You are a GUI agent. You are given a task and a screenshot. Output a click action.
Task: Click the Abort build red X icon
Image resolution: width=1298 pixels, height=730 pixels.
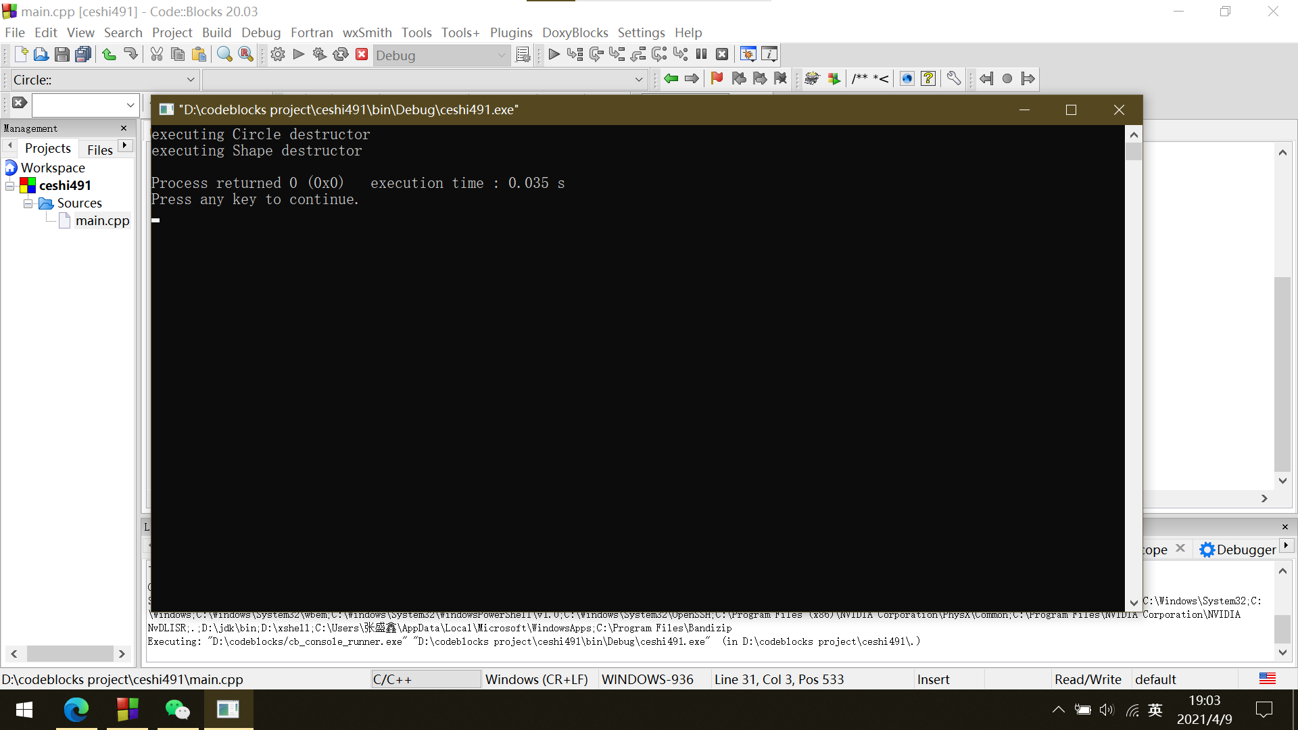(x=362, y=55)
